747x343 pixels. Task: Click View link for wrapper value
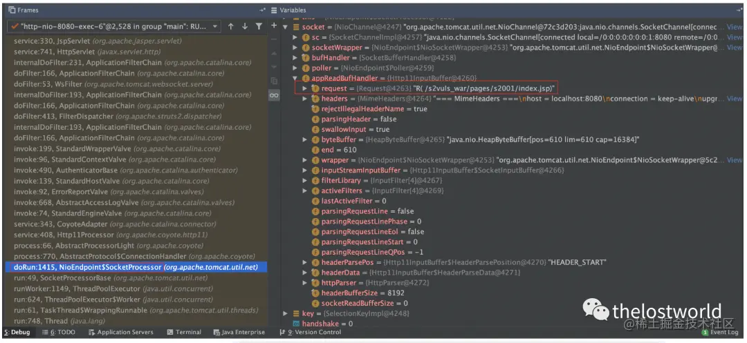tap(734, 160)
